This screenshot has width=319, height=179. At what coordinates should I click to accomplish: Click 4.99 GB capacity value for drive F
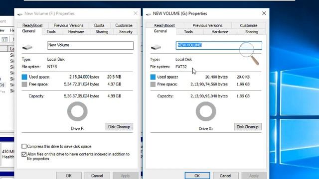tap(114, 96)
